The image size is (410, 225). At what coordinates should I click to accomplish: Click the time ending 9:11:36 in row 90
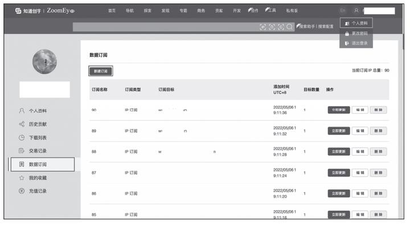tap(285, 110)
